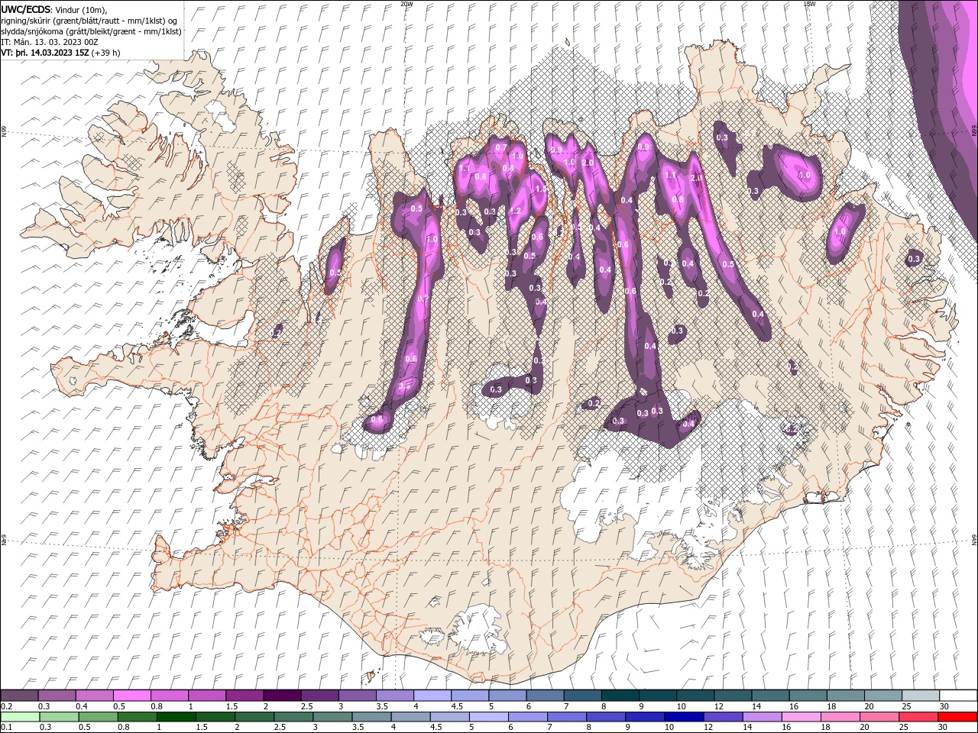
Task: Select the '1.2' precipitation value on the map
Action: pyautogui.click(x=515, y=212)
